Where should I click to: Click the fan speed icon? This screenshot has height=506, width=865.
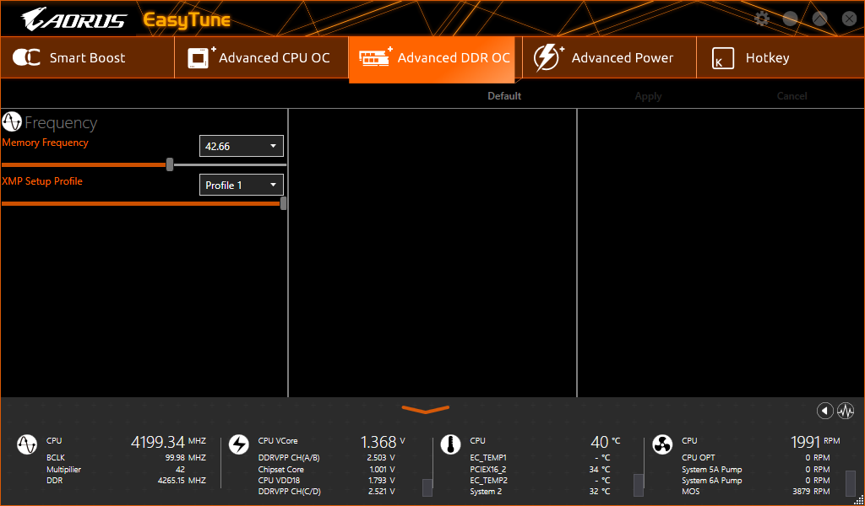pos(662,444)
